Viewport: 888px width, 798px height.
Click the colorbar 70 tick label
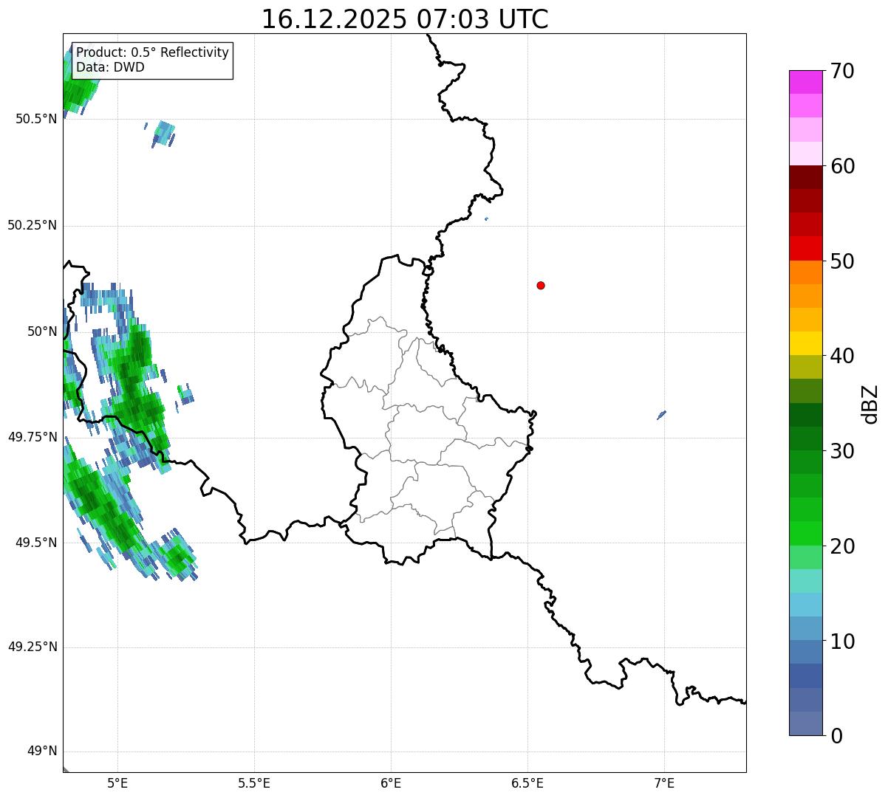842,71
